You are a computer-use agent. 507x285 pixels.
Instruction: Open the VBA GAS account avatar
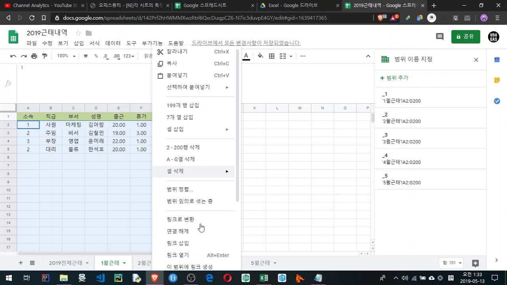(x=494, y=37)
